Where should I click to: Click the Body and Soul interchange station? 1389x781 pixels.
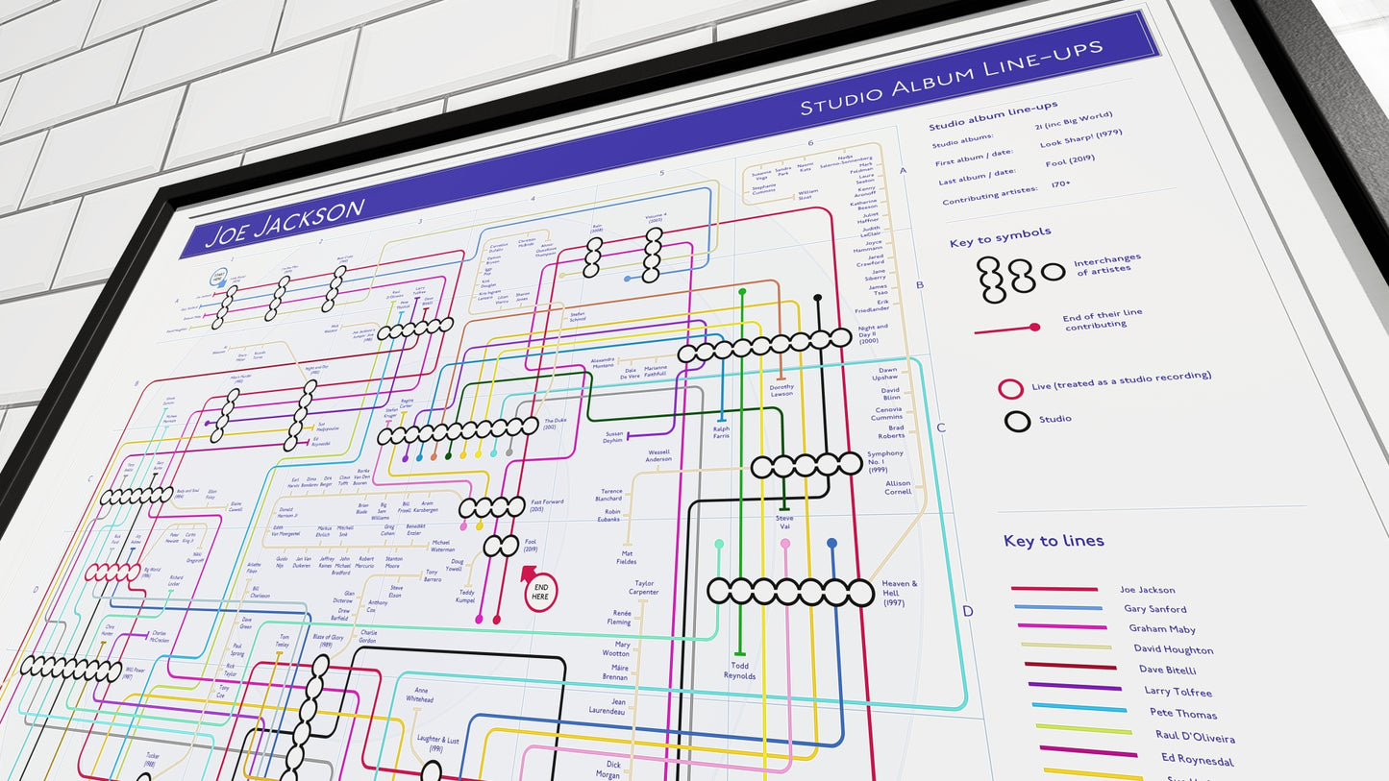[x=136, y=496]
